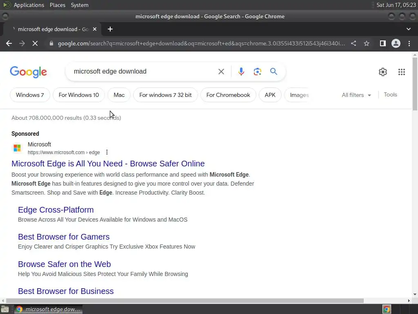Click the Microsoft logo favicon in ad
The image size is (418, 314).
(x=17, y=148)
